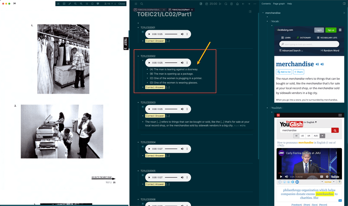Play audio for T21LC02001
The image size is (348, 206).
[x=149, y=34]
